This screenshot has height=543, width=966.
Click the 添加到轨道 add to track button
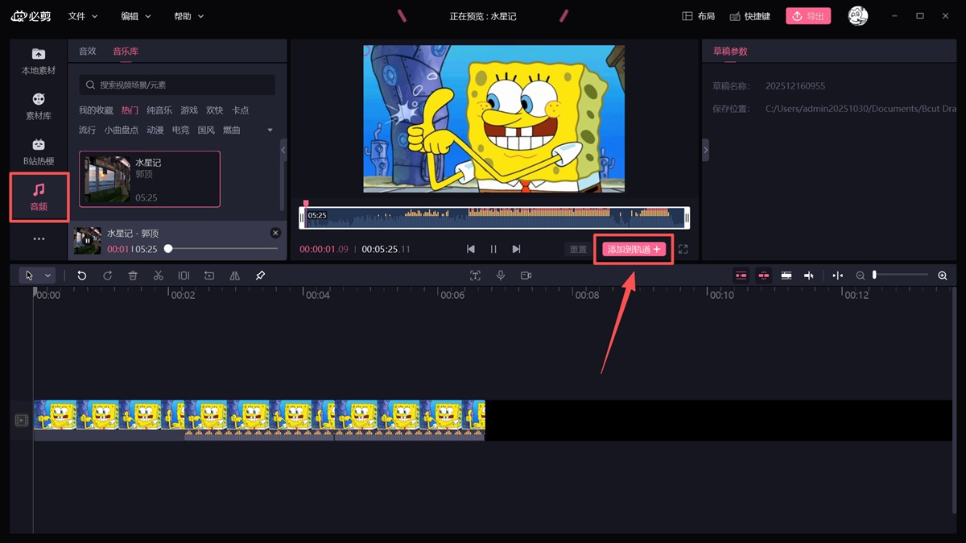634,250
